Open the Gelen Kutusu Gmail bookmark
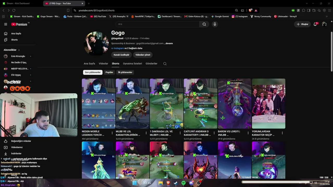Image resolution: width=333 pixels, height=187 pixels. coord(196,16)
